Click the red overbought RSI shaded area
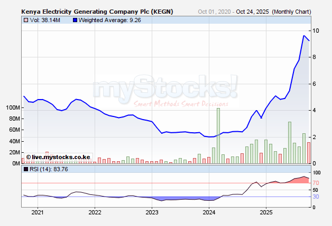This screenshot has height=226, width=332. pyautogui.click(x=301, y=180)
